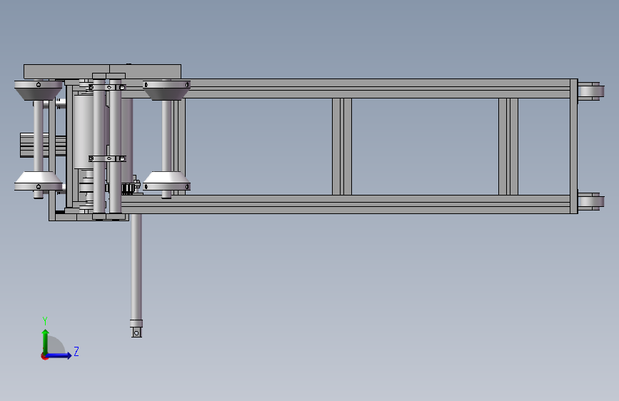This screenshot has width=619, height=401.
Task: Select the right-hand double cross member of the frame
Action: [x=508, y=146]
